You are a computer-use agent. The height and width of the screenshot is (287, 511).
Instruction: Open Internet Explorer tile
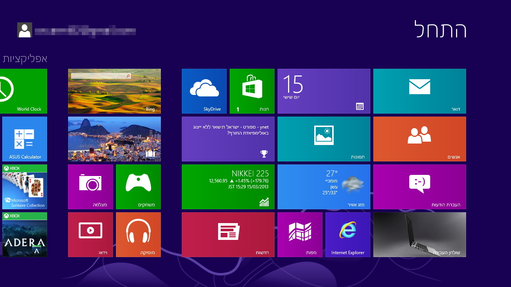pos(348,234)
